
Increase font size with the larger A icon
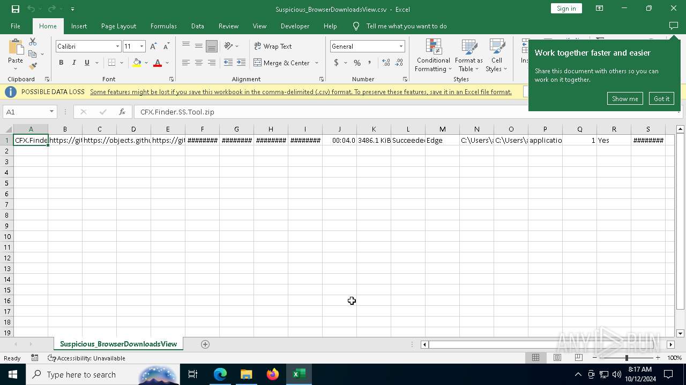154,47
